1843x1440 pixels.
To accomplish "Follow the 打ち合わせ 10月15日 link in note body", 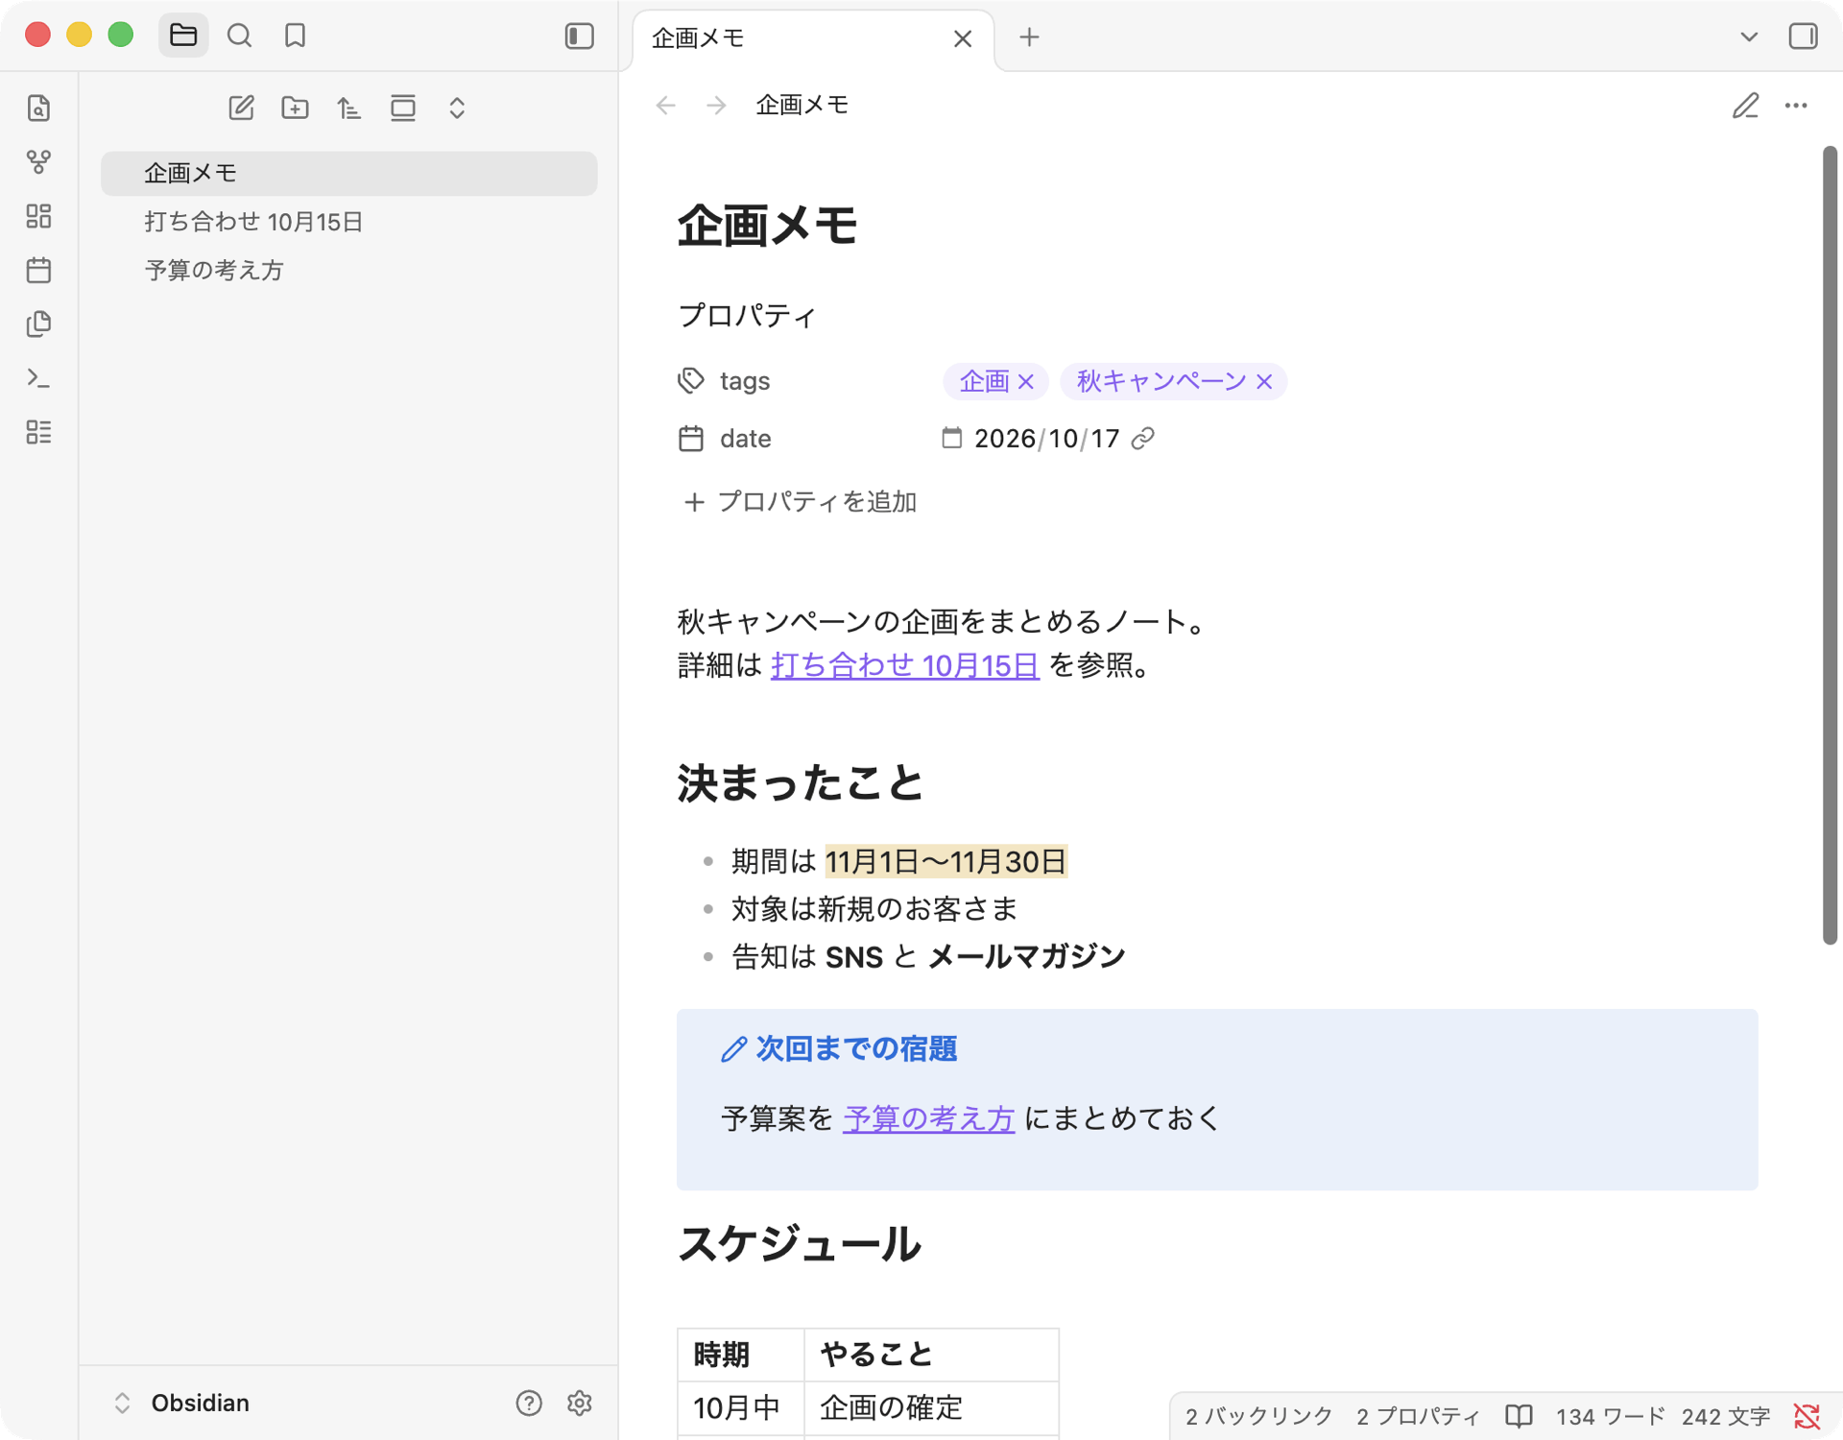I will (904, 664).
